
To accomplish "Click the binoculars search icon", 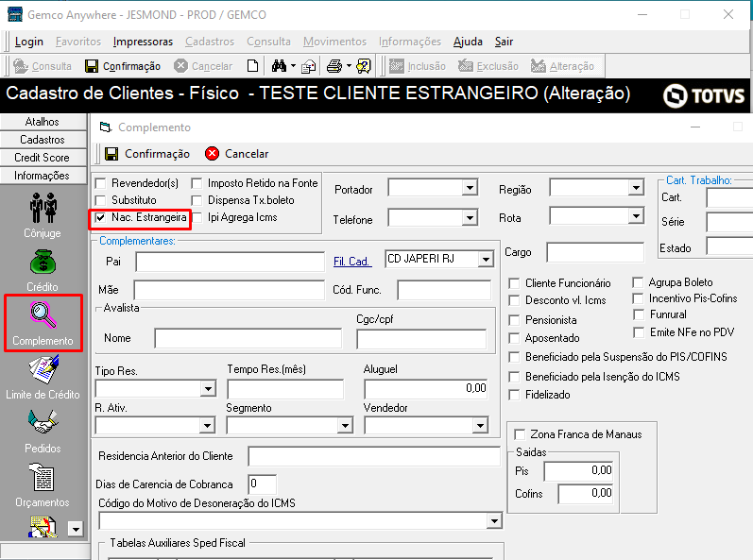I will point(279,66).
